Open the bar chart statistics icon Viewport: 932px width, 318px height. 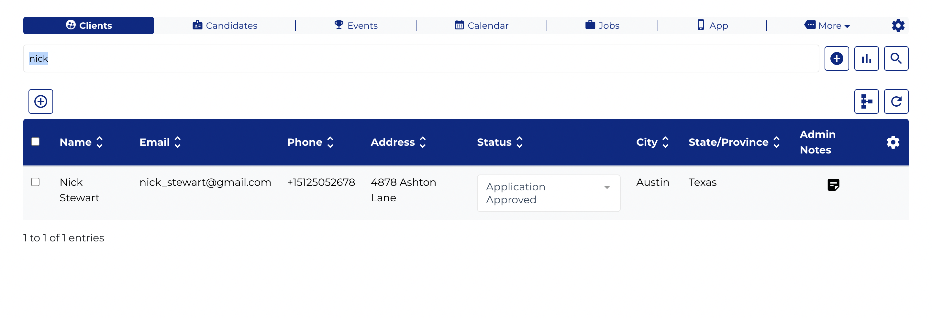866,58
